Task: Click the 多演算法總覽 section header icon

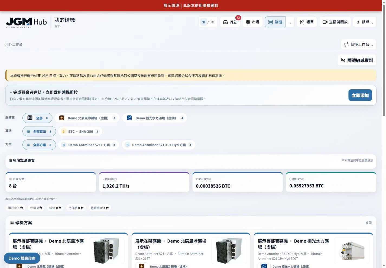Action: 10,161
